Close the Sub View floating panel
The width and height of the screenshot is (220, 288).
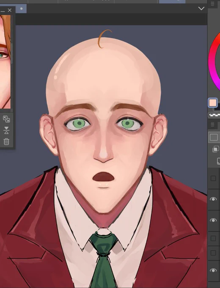[10, 10]
